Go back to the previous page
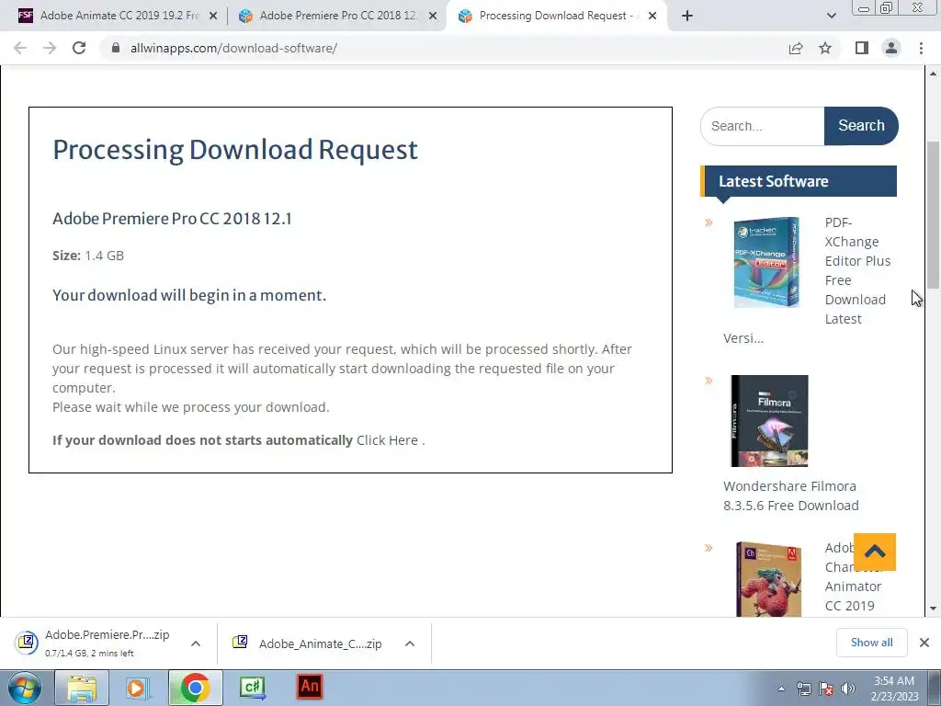The height and width of the screenshot is (706, 941). [x=20, y=48]
